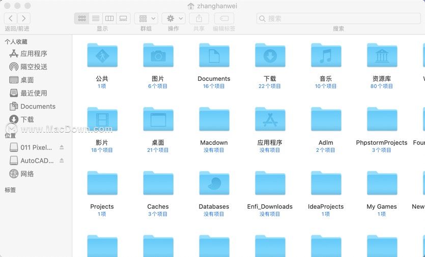The image size is (425, 257).
Task: Go back with the left arrow button
Action: click(11, 18)
